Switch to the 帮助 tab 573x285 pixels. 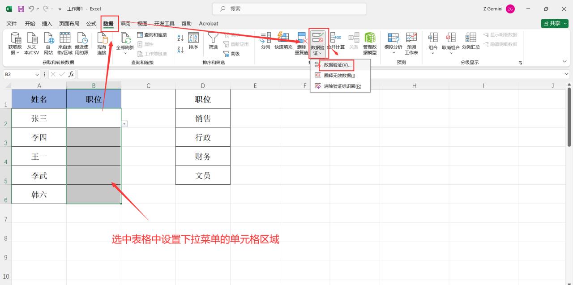(187, 24)
